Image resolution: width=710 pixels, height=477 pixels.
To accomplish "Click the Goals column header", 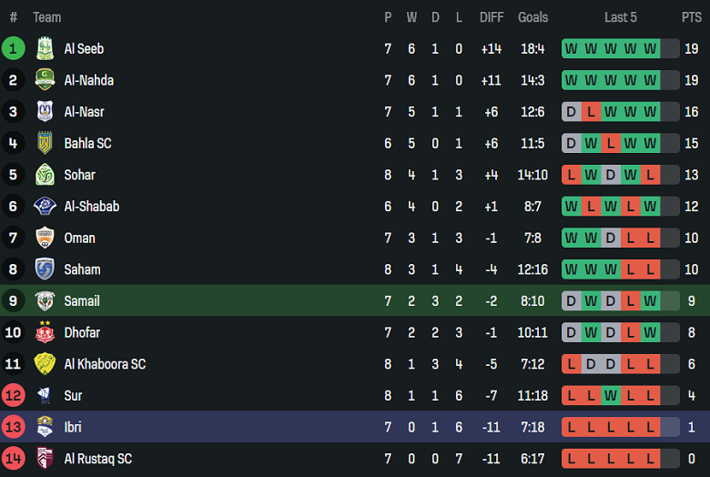I will click(x=532, y=17).
